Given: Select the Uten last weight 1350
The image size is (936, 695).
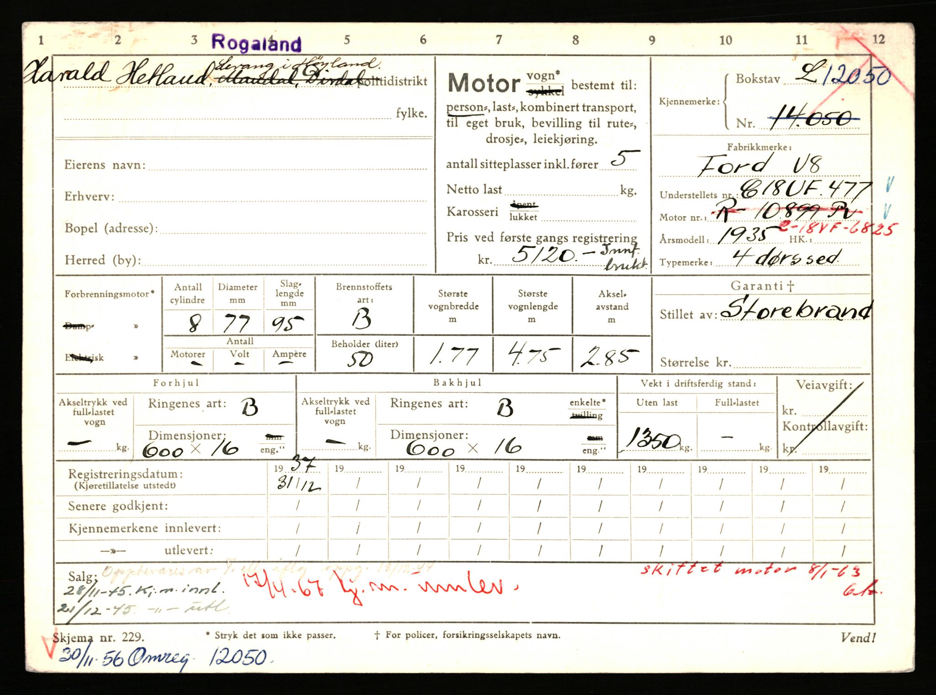Looking at the screenshot, I should tap(653, 440).
